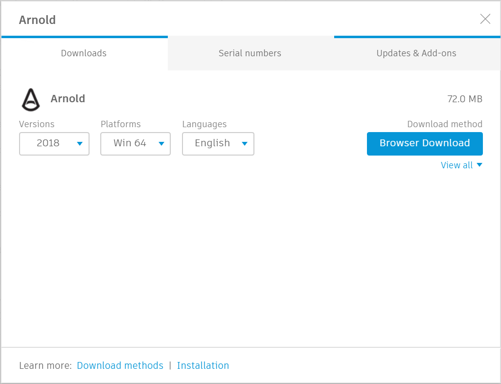Close the Arnold download dialog
This screenshot has width=501, height=384.
485,19
